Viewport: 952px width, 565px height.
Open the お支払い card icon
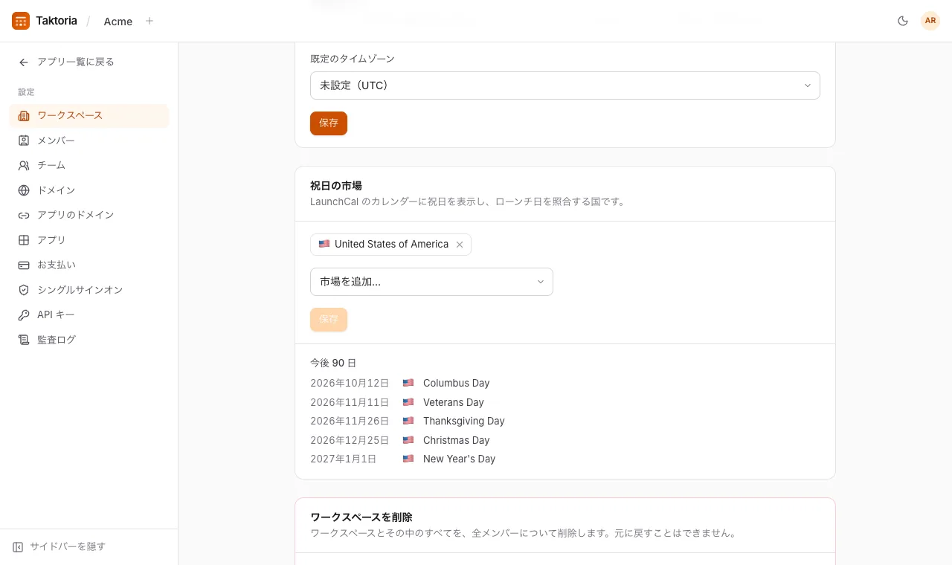(x=24, y=265)
